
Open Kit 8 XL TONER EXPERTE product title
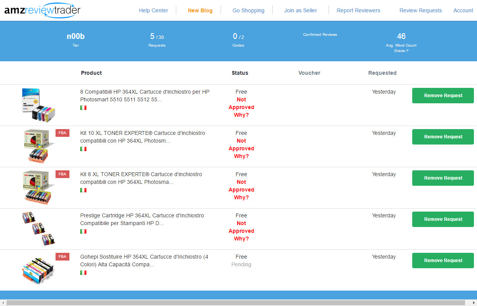tap(141, 178)
